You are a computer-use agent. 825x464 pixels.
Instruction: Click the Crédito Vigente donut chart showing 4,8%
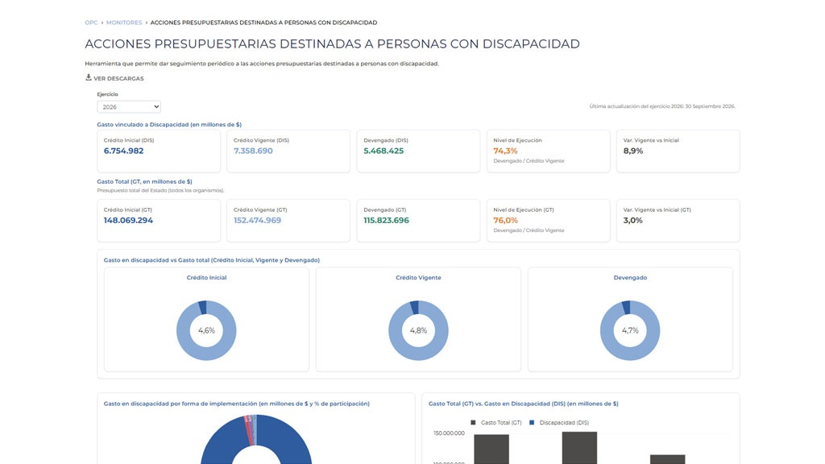418,330
